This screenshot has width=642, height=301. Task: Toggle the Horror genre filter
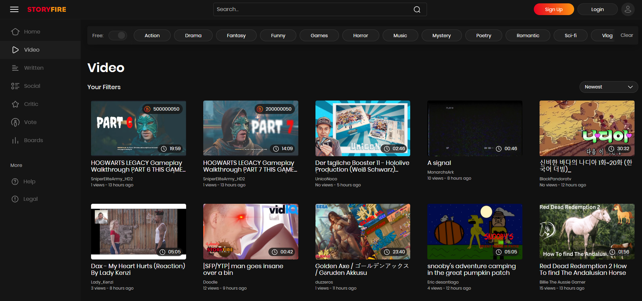(360, 36)
